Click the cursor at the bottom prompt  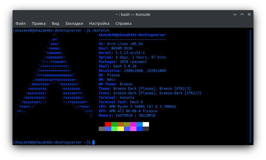coord(93,142)
